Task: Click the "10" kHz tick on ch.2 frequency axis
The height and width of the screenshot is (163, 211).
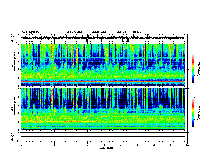Action: coord(18,88)
